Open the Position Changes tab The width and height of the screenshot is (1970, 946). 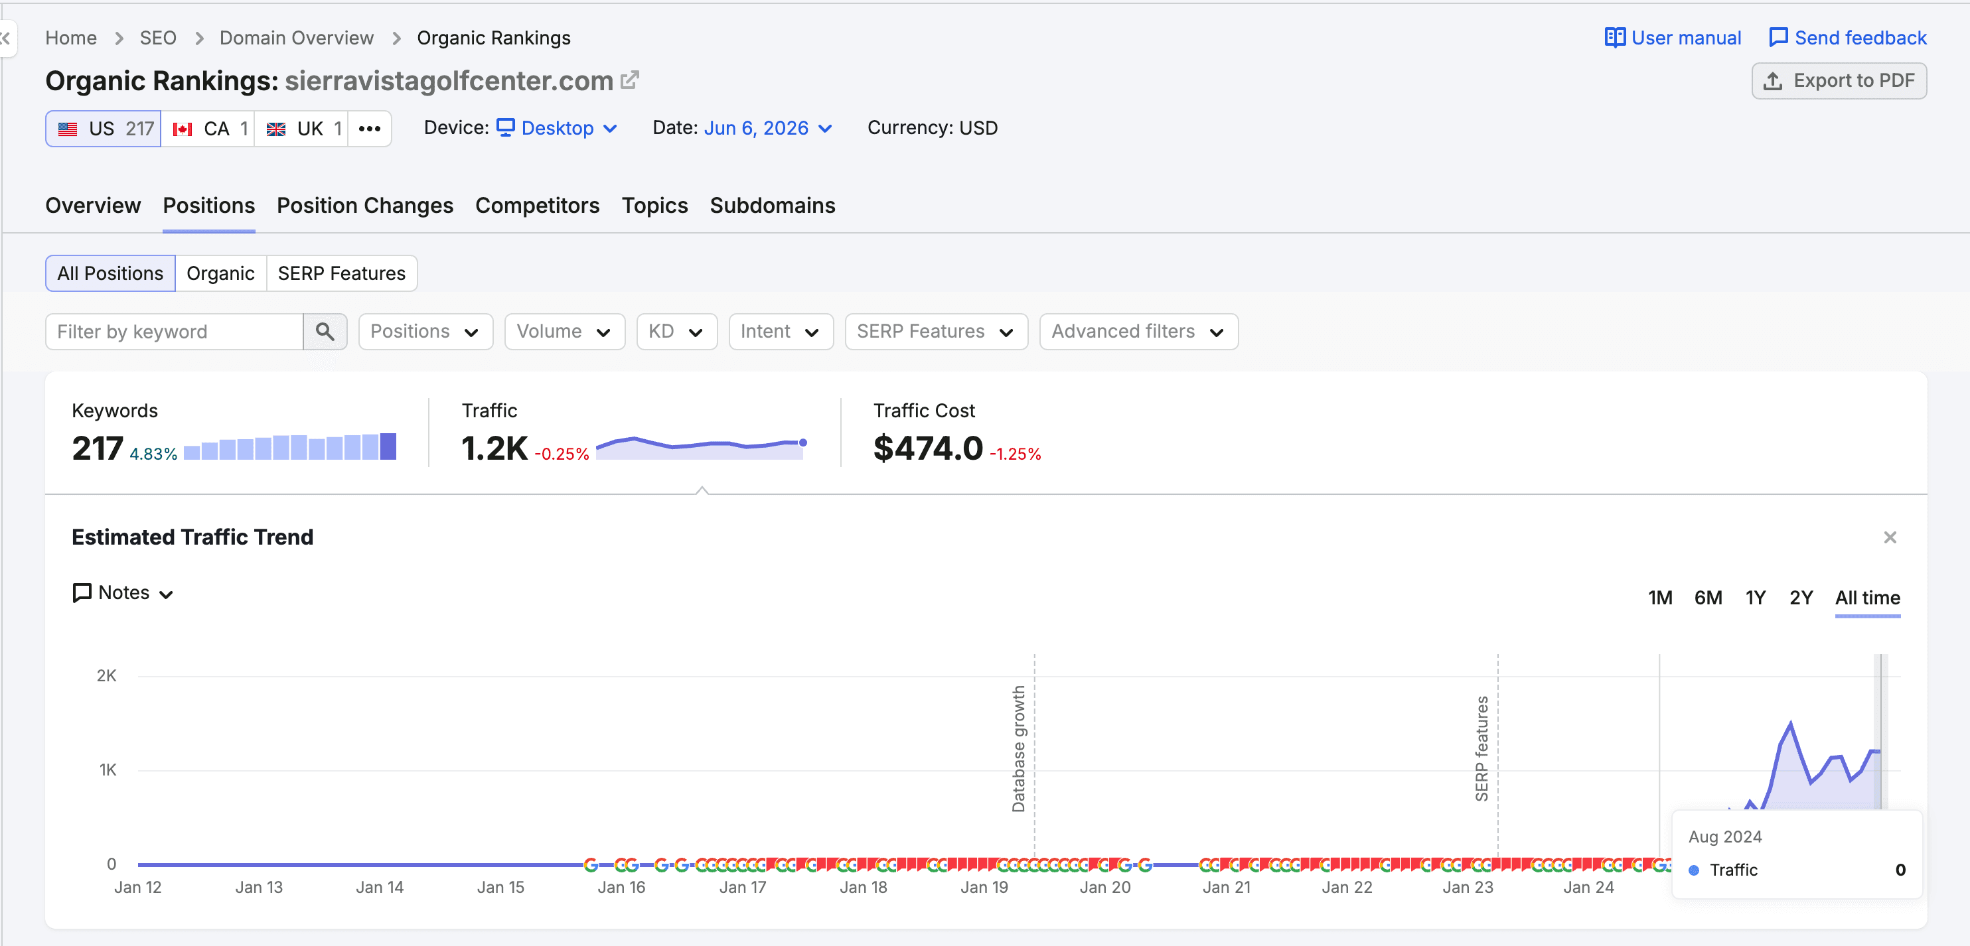(x=365, y=206)
